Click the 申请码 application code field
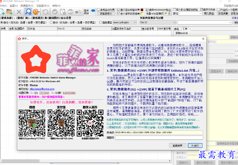 click(x=159, y=132)
